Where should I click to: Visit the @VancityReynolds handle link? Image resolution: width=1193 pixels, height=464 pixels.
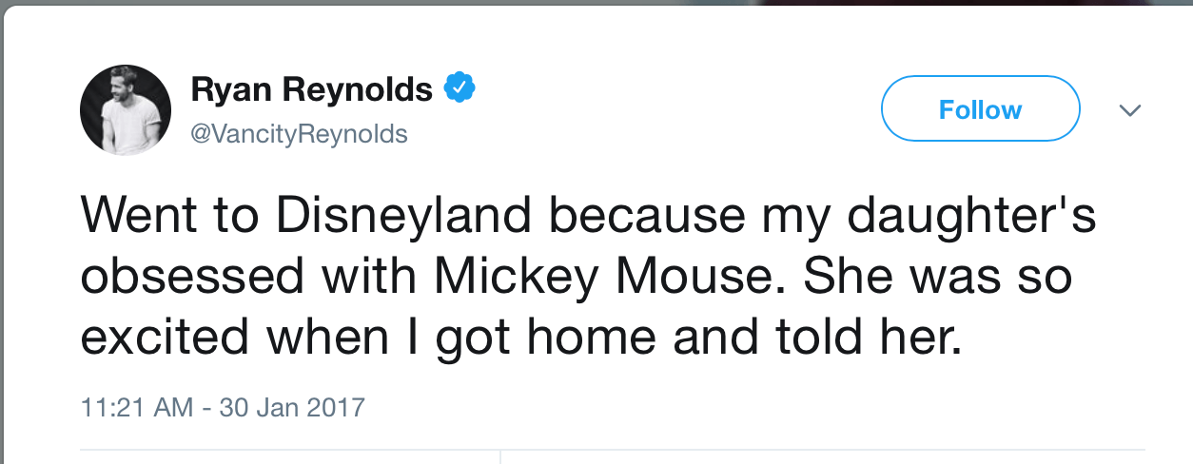(x=299, y=134)
